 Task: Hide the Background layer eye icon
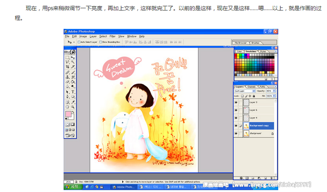pos(236,134)
